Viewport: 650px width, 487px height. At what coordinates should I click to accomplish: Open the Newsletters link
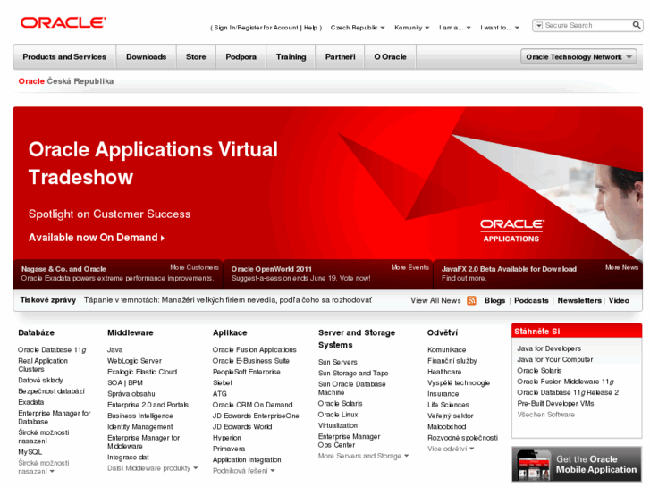coord(579,300)
